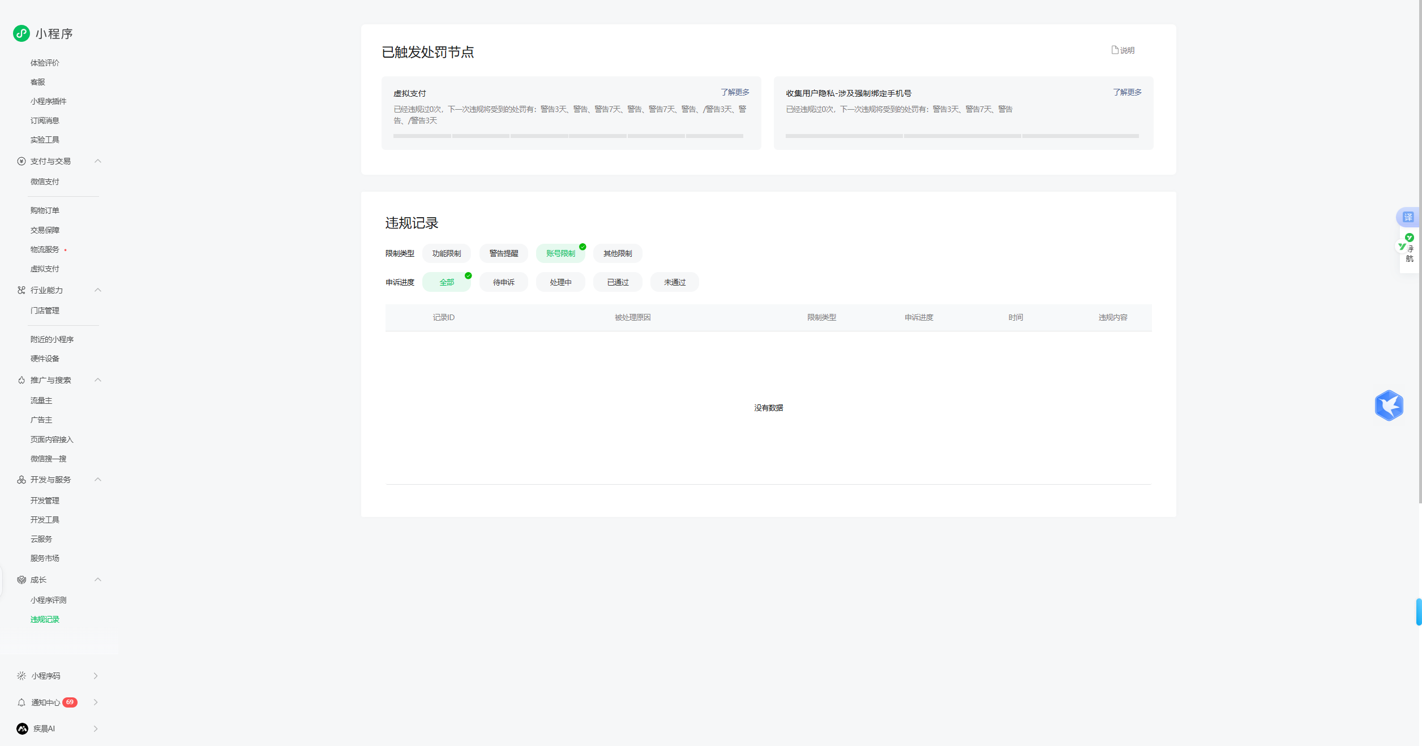
Task: Open the 微信支付 menu item
Action: pyautogui.click(x=45, y=182)
